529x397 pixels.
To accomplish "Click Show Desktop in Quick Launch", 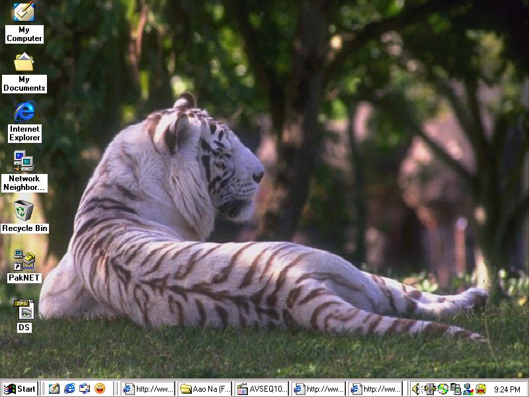I will (x=54, y=388).
